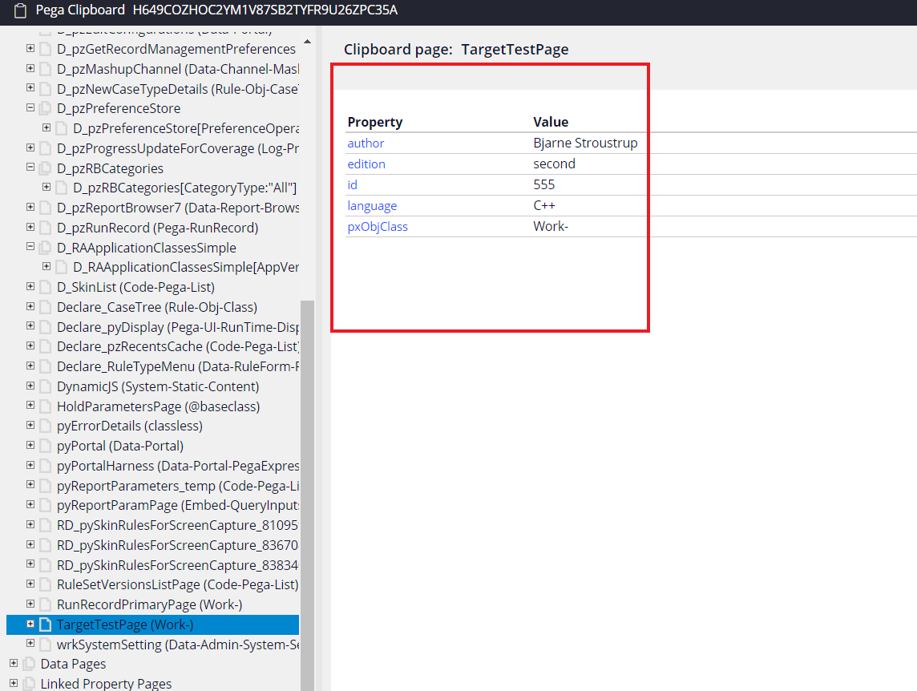Expand D_pzRBCategories[CategoryType:"All"] child node
This screenshot has width=917, height=691.
46,188
